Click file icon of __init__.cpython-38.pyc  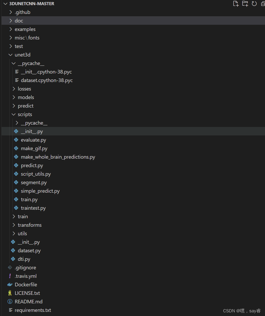coord(17,72)
